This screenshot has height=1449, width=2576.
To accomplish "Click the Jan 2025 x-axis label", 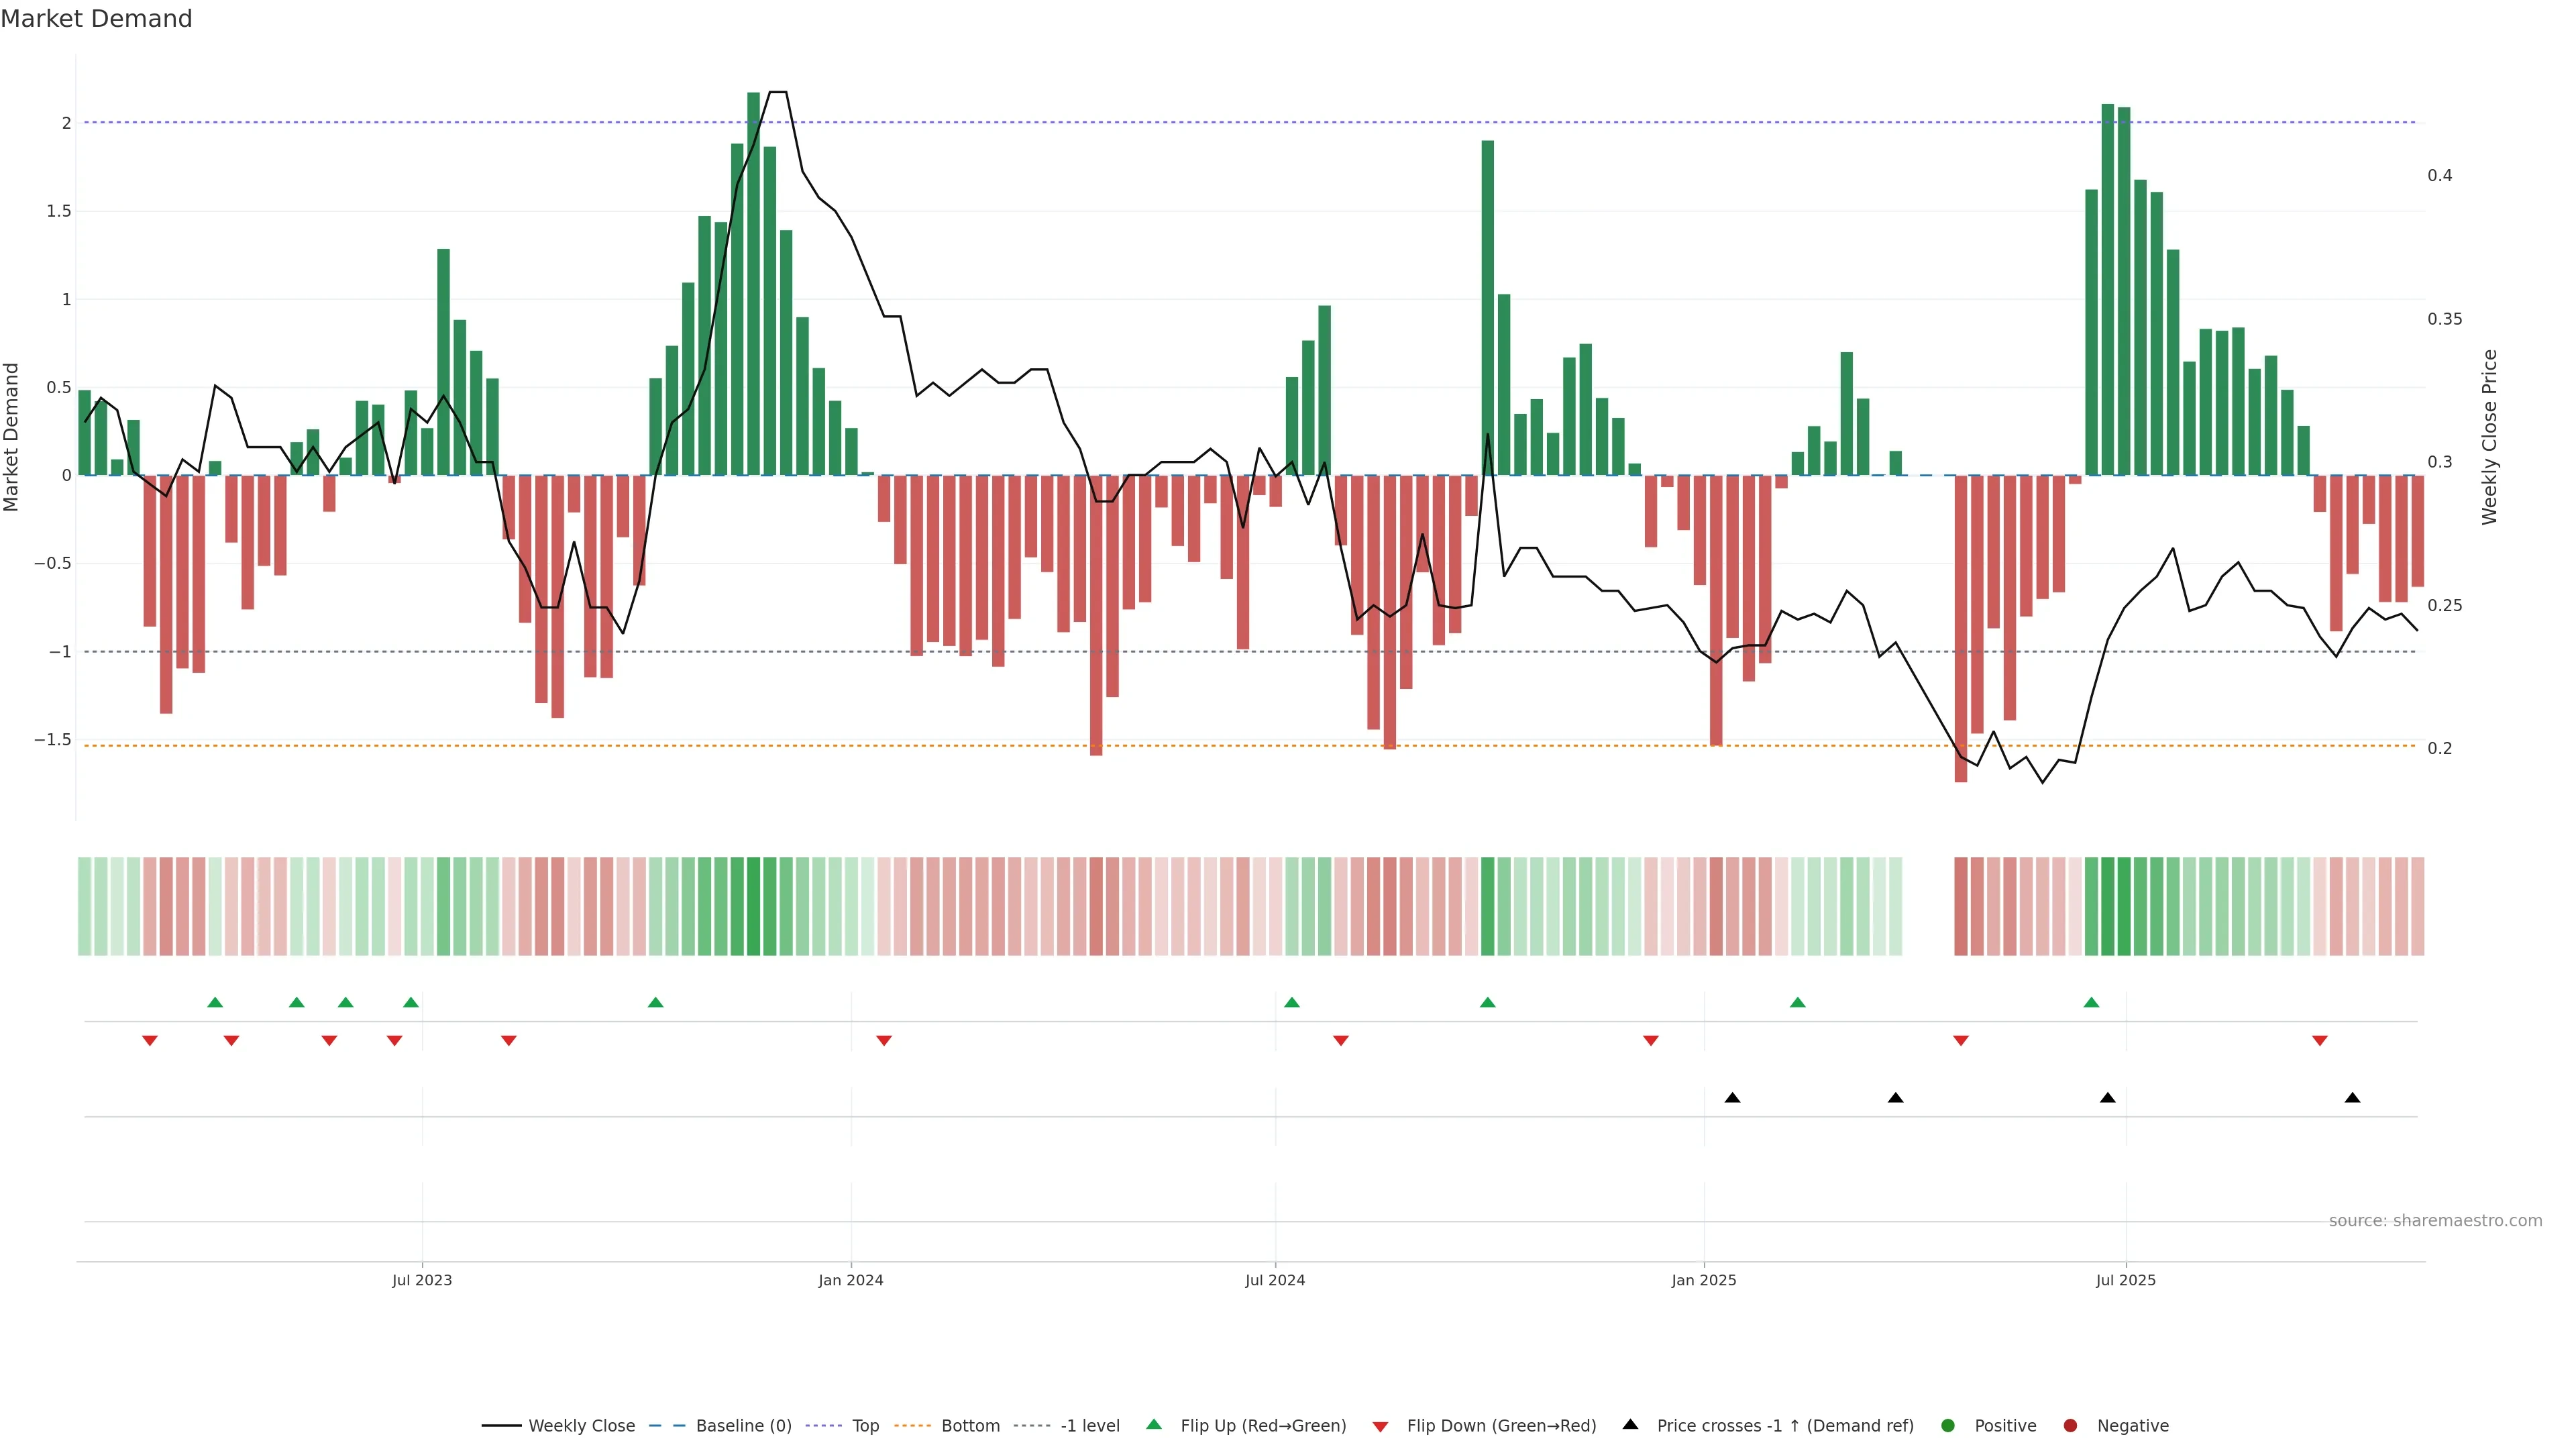I will coord(1704,1280).
